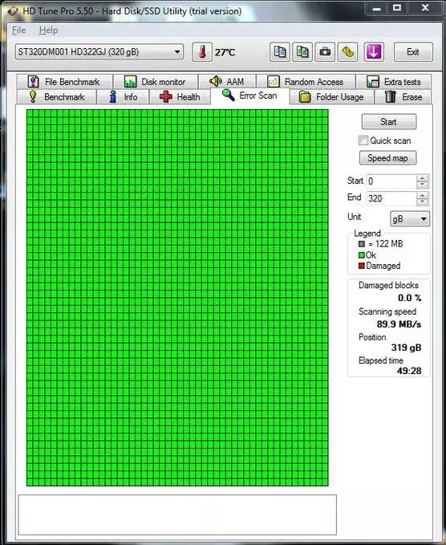This screenshot has height=545, width=446.
Task: Increase the Start value with up arrow
Action: pos(422,178)
